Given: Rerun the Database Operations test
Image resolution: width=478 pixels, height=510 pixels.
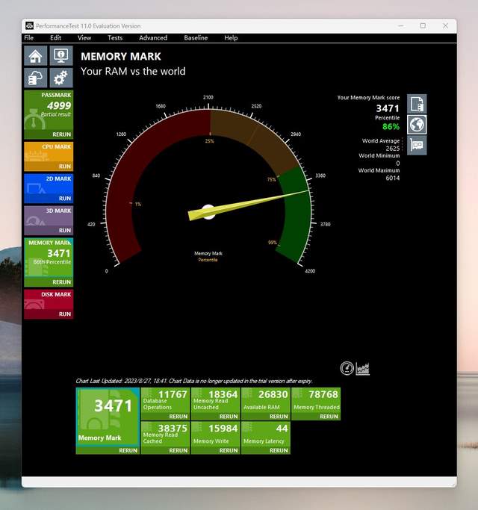Looking at the screenshot, I should point(179,417).
